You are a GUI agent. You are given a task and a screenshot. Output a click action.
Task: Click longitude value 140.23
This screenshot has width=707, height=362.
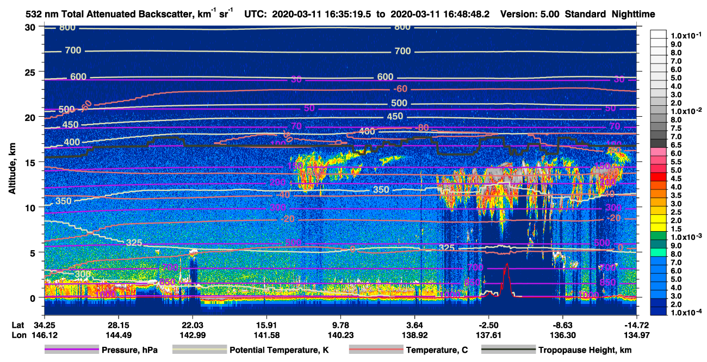click(x=340, y=335)
